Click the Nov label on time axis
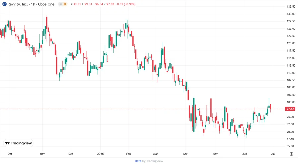Viewport: 298px width, 165px height. pos(42,154)
